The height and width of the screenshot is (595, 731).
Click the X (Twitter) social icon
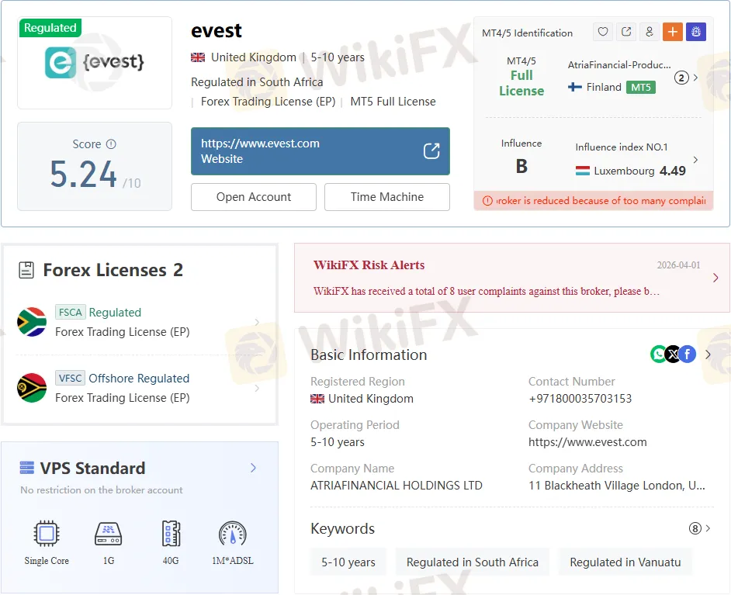point(673,355)
